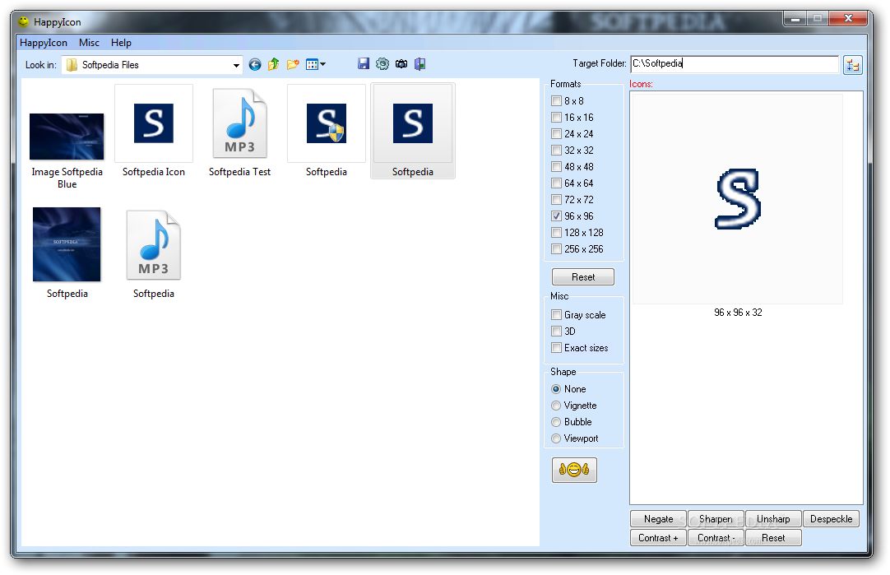Click the smiley thumbs-up create button
The height and width of the screenshot is (575, 890).
coord(574,470)
